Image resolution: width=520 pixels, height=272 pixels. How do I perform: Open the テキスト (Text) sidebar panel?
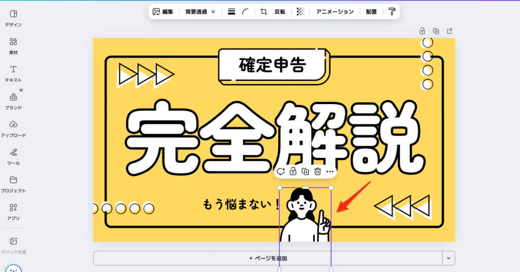pyautogui.click(x=13, y=73)
